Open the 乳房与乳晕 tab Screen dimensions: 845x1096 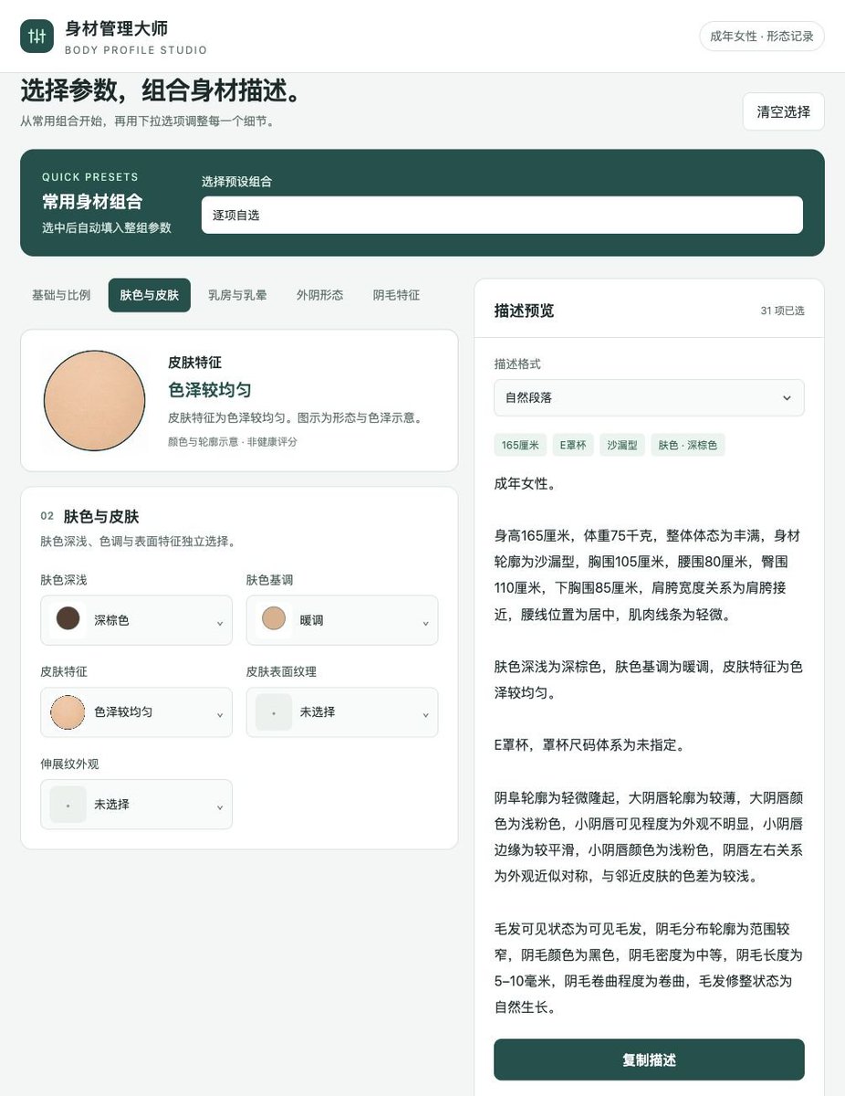pyautogui.click(x=237, y=295)
